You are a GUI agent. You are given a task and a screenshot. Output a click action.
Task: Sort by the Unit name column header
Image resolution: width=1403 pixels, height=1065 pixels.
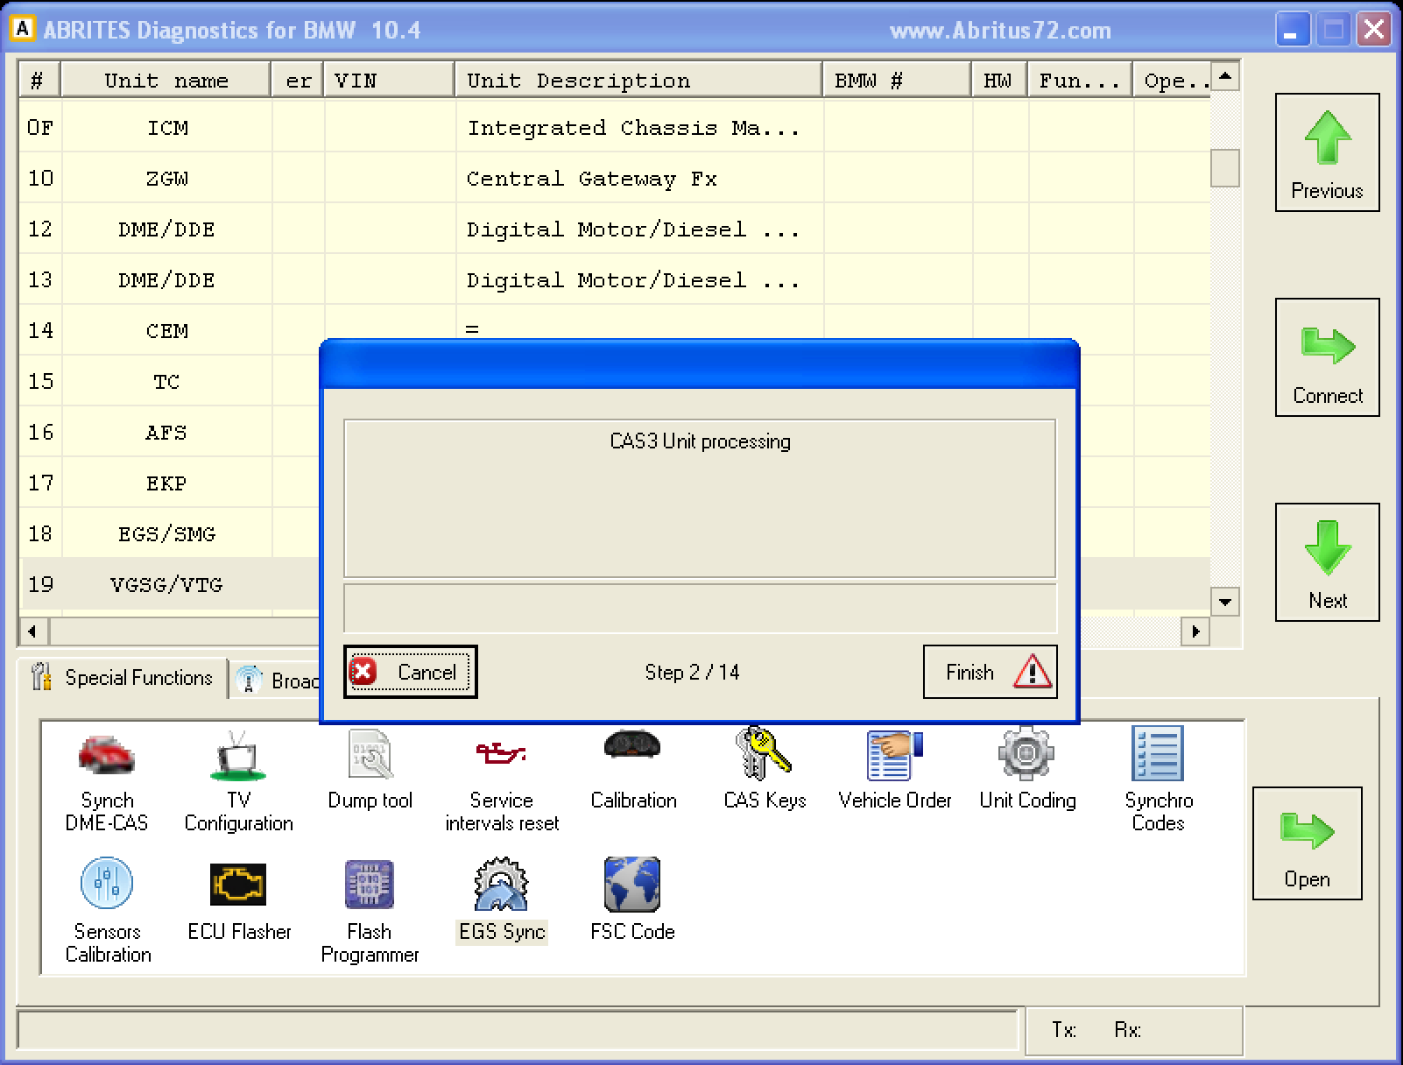click(x=166, y=81)
